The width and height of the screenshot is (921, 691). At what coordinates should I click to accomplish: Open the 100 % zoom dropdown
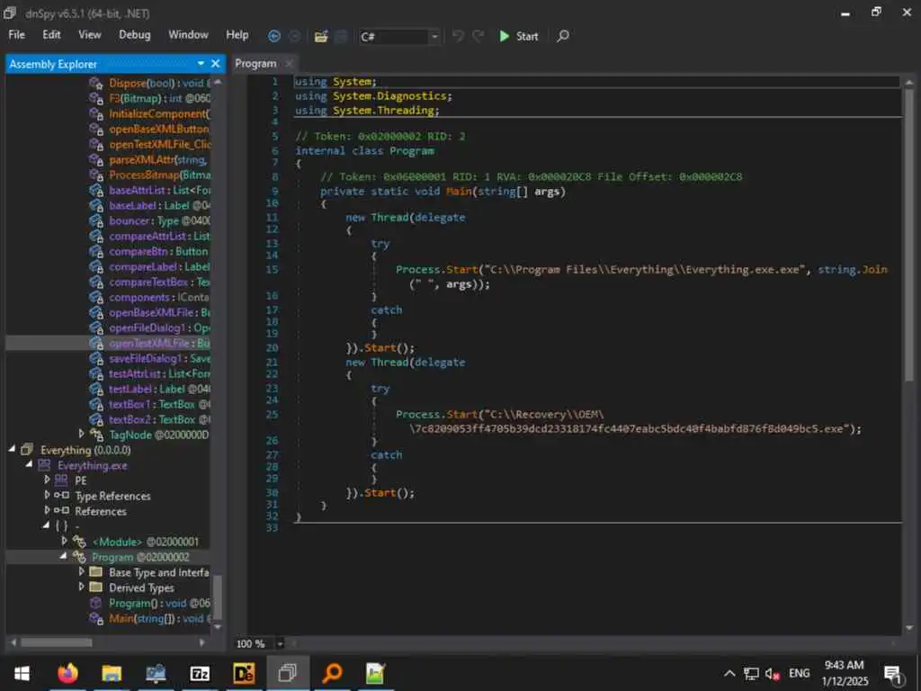(280, 644)
